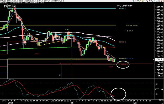Click the green 72.44 annotation above the candles

tap(67, 29)
